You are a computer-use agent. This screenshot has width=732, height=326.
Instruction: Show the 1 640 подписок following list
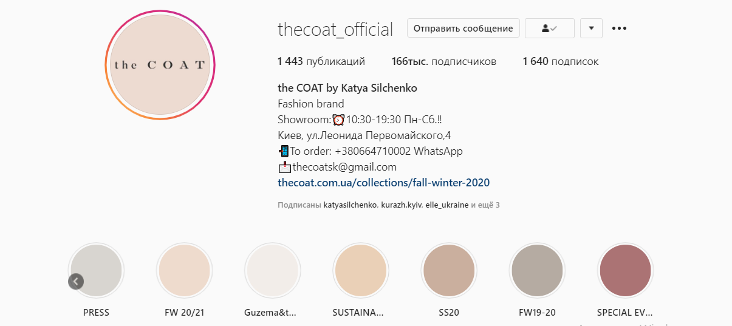[x=561, y=61]
